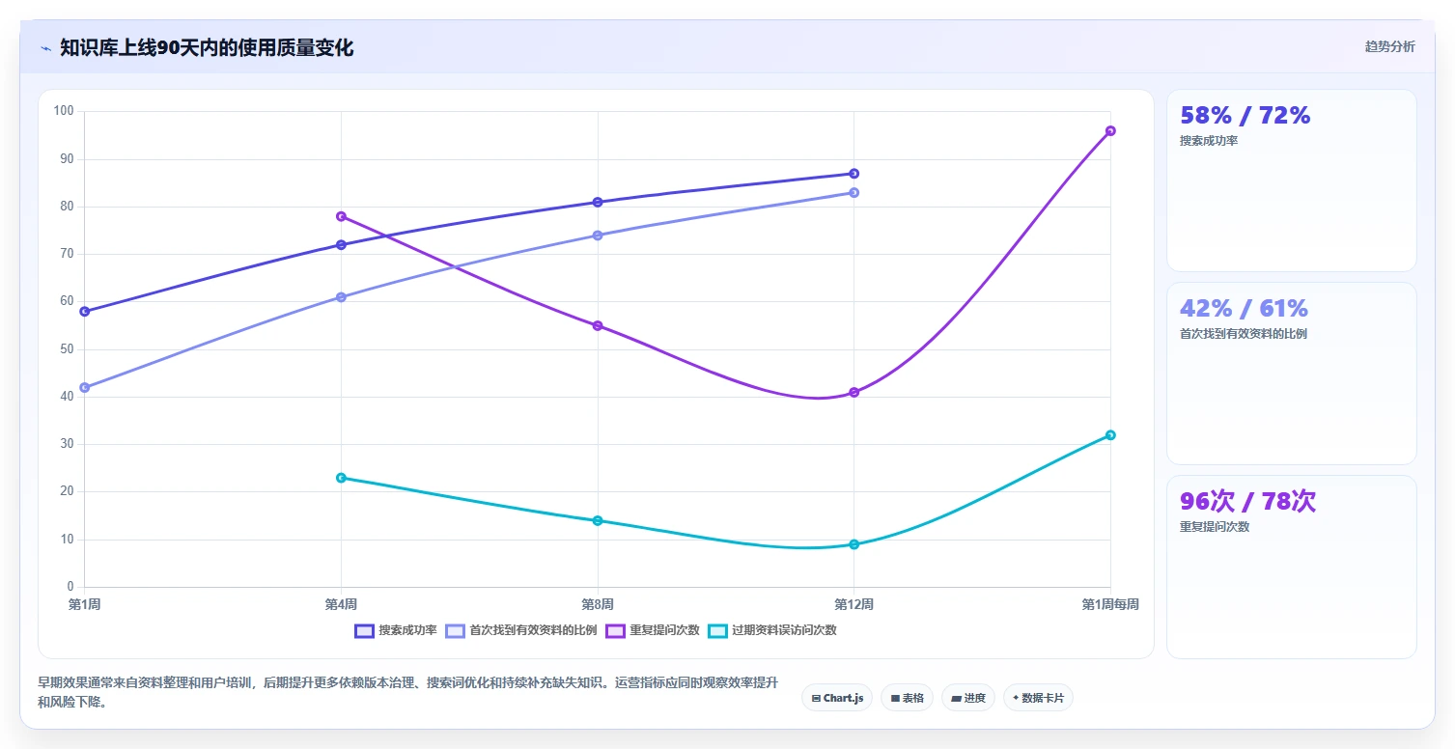Click the Chart.js tag
Image resolution: width=1455 pixels, height=749 pixels.
pos(837,698)
